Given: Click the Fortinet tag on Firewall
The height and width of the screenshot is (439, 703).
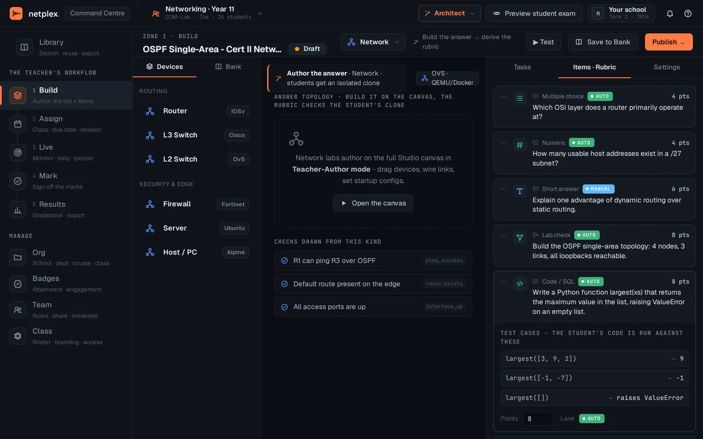Looking at the screenshot, I should tap(233, 204).
